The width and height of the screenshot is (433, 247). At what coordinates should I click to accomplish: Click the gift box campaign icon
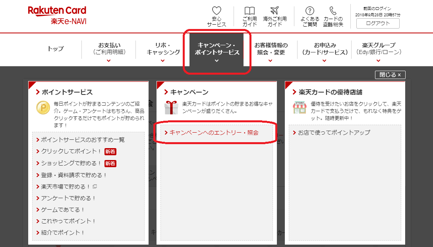171,108
